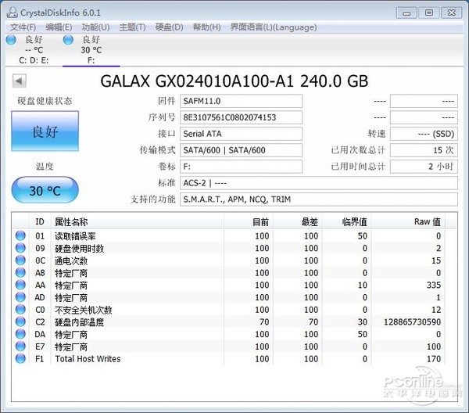Click threshold value 30 in row C2
Screen dimensions: 469x413
[x=363, y=322]
